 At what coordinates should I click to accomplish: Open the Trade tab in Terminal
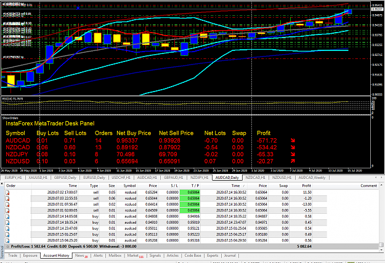(13, 256)
